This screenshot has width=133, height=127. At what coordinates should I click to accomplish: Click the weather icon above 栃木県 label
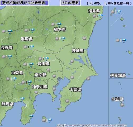click(x=56, y=24)
